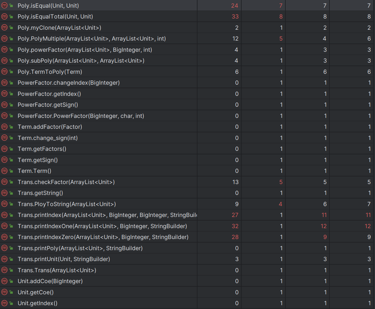Select the Poly.isEqualTotal(Unit, Unit) row

(55, 16)
